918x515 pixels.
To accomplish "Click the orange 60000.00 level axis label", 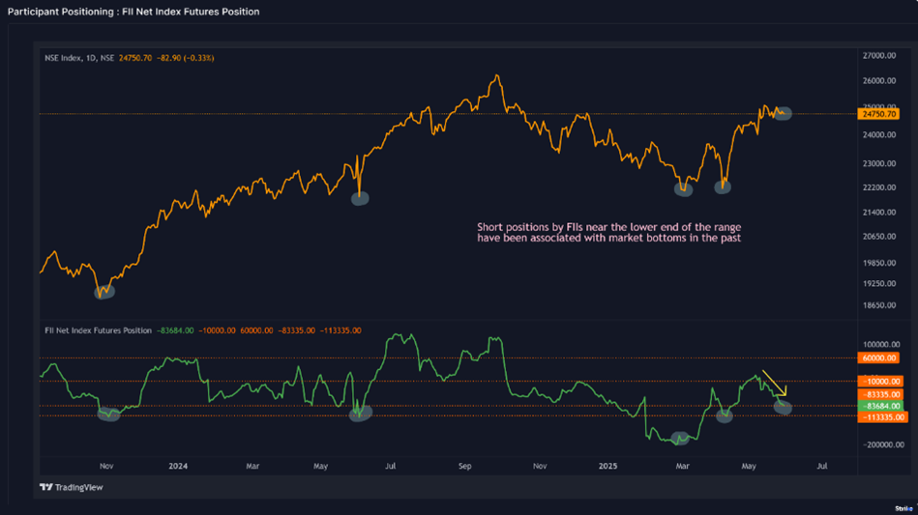I will click(878, 358).
